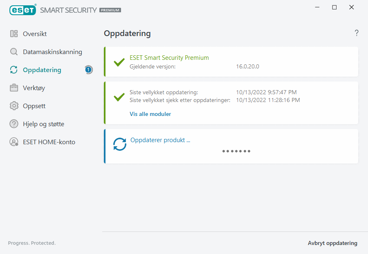This screenshot has height=254, width=368.
Task: Click the ESET HOME-konto user icon
Action: [14, 142]
